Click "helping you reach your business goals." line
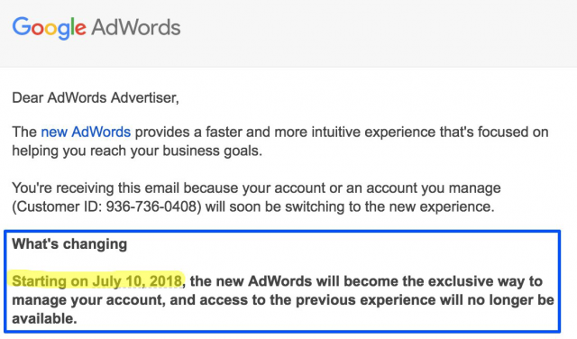The width and height of the screenshot is (577, 339). point(137,151)
